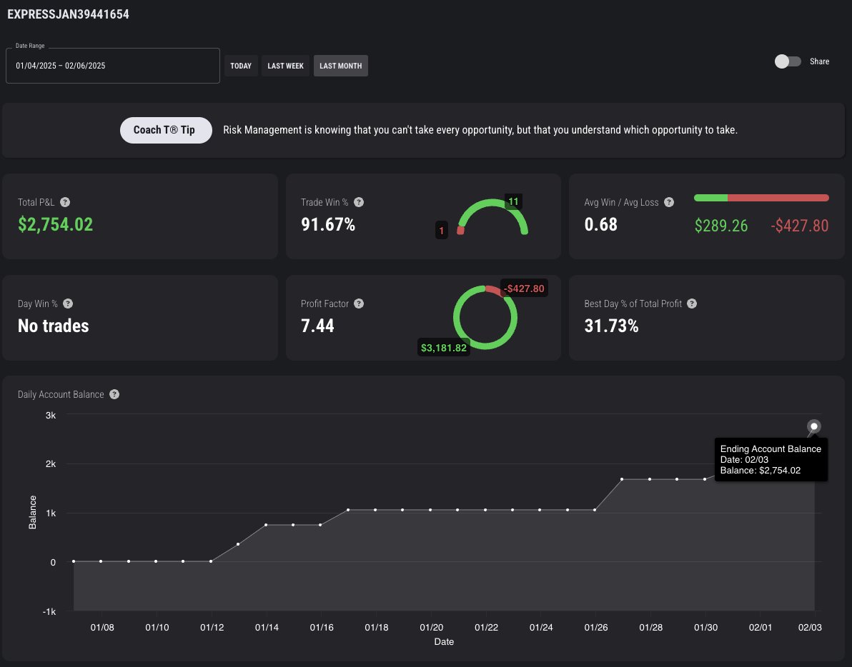852x667 pixels.
Task: Click the No trades text
Action: coord(53,326)
